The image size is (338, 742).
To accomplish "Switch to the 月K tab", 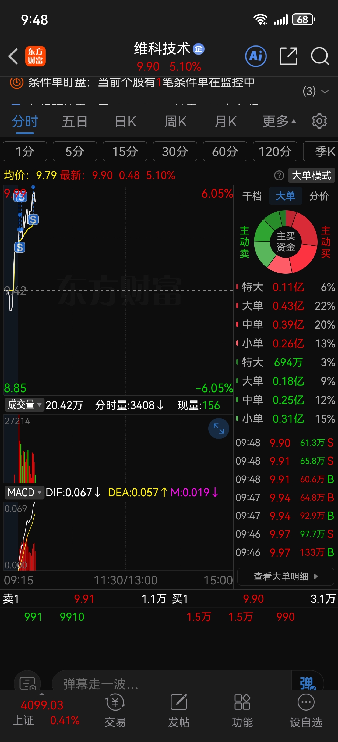I will [226, 121].
